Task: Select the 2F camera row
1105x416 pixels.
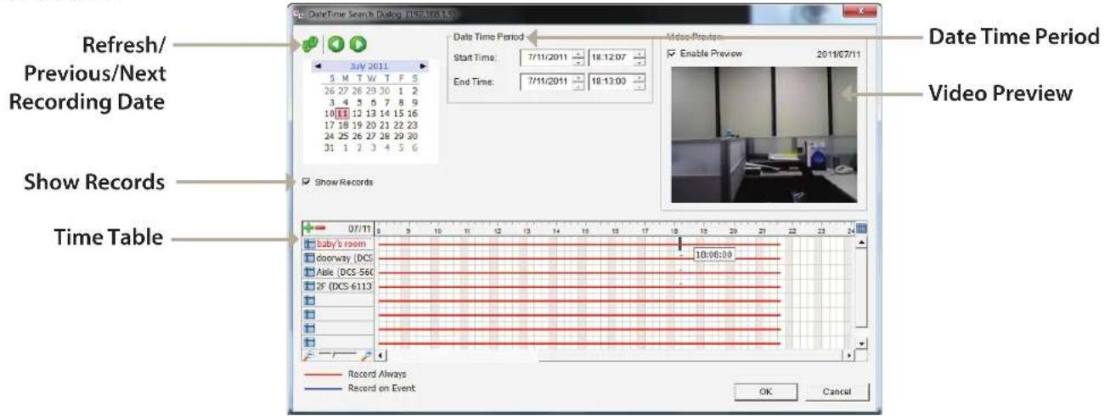Action: pos(338,286)
